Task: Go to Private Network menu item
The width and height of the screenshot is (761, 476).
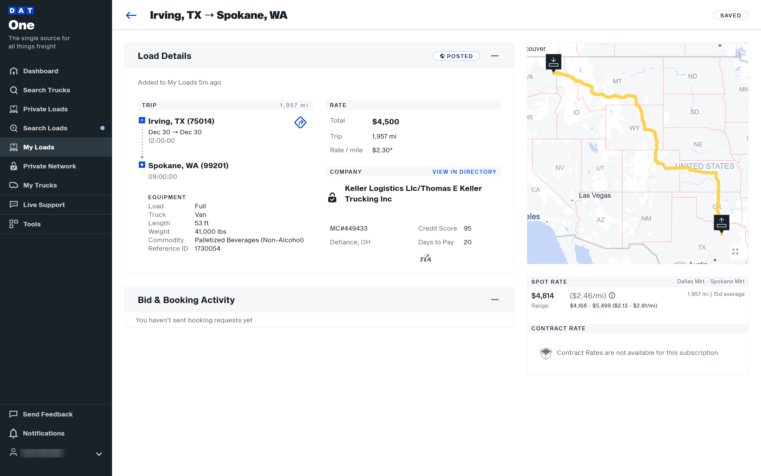Action: click(x=49, y=166)
